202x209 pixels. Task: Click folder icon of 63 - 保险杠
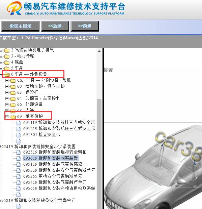[x=13, y=93]
